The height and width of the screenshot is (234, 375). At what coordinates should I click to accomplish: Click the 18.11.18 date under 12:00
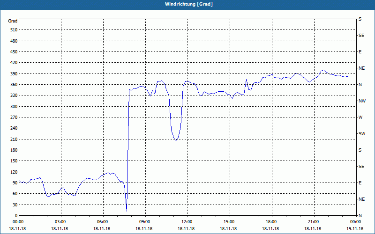tap(186, 228)
